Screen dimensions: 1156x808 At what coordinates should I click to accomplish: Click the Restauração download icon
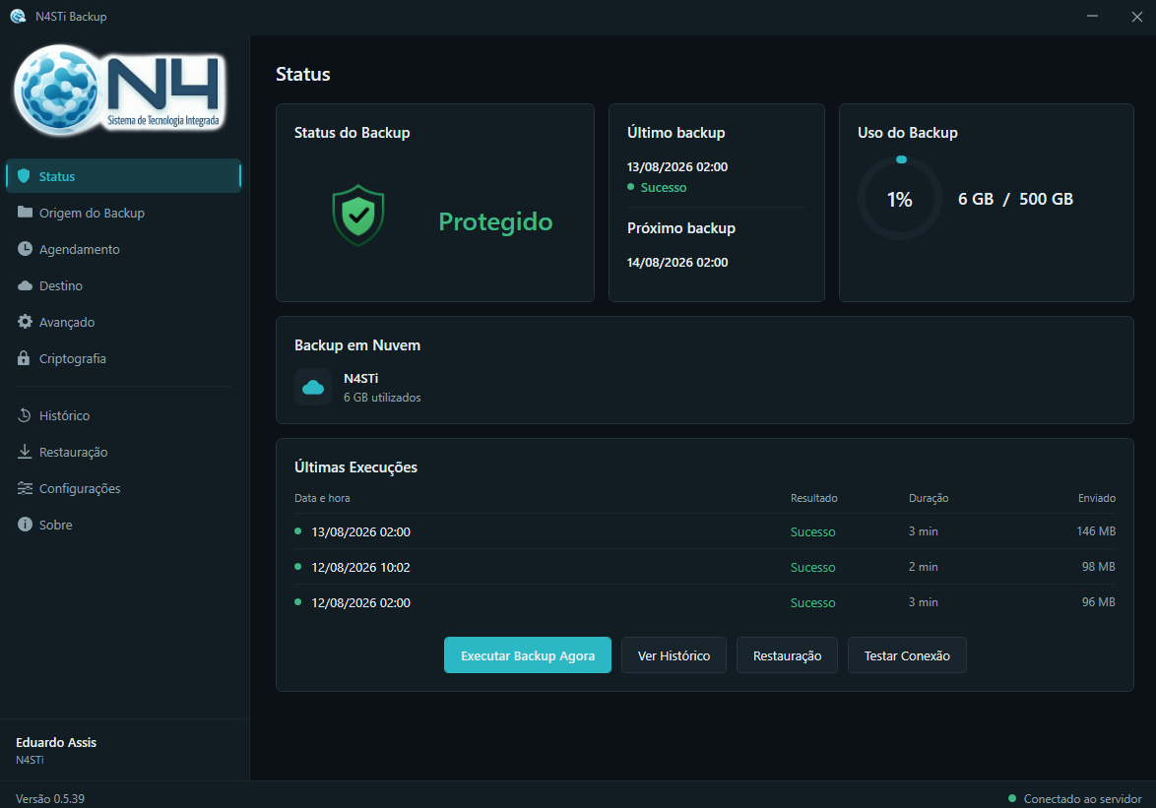click(x=25, y=452)
